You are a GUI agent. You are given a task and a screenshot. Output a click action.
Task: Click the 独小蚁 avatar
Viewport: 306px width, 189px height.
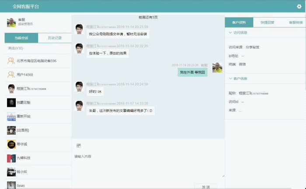click(x=11, y=172)
